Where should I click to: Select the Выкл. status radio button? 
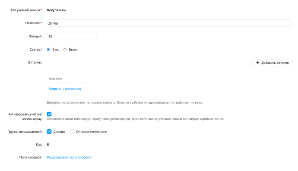[x=65, y=50]
